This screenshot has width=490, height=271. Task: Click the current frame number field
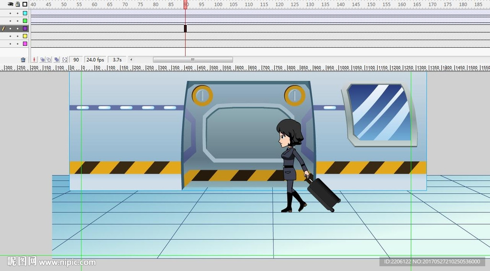pos(76,60)
